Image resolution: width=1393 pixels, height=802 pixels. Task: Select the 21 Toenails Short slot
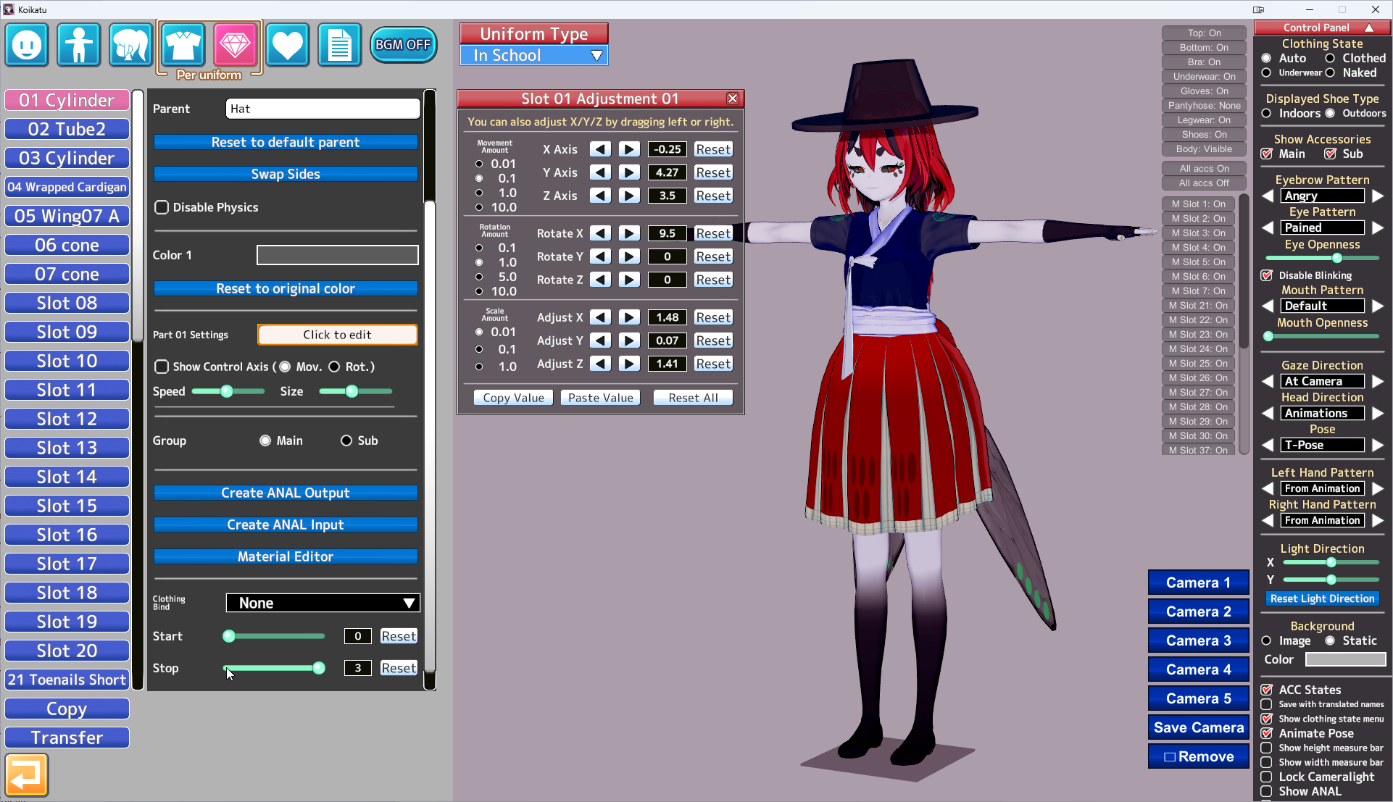point(67,680)
